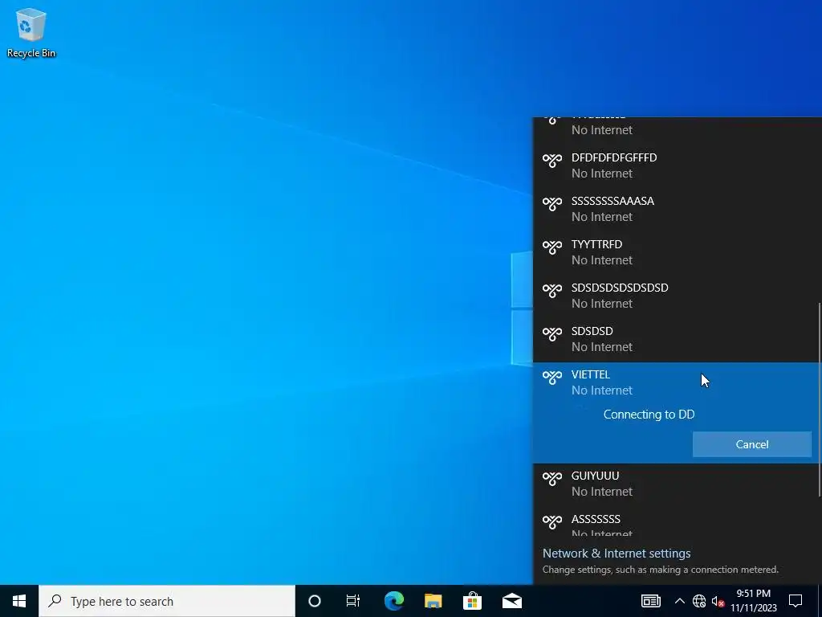The width and height of the screenshot is (822, 617).
Task: Select the GUIYUUU connection
Action: pos(677,484)
